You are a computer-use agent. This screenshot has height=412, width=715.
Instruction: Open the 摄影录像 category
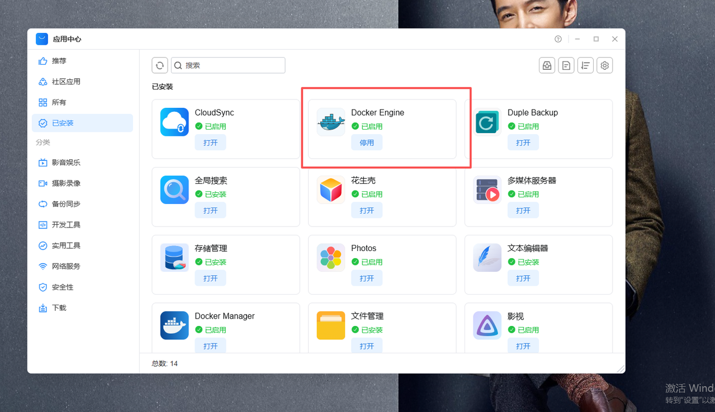pyautogui.click(x=82, y=183)
